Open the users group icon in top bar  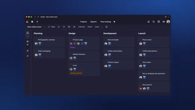[x=164, y=22]
